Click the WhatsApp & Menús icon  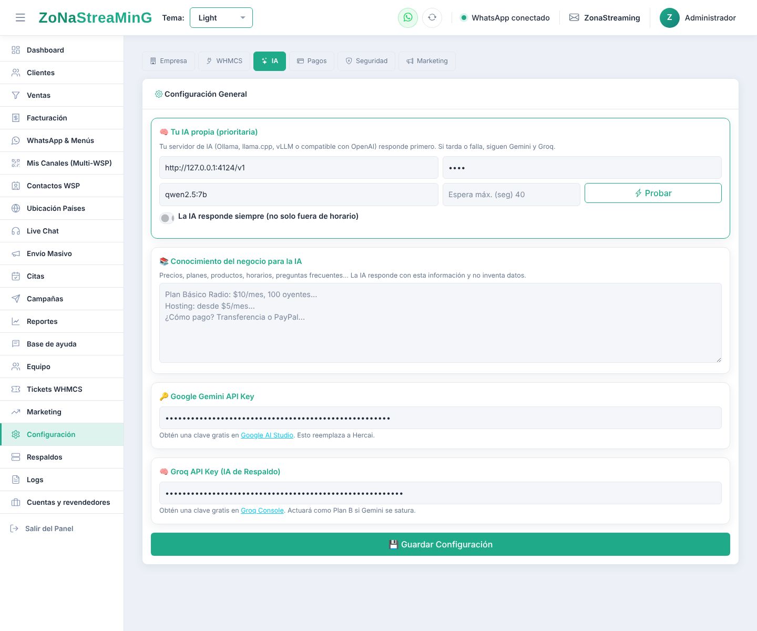click(x=16, y=140)
